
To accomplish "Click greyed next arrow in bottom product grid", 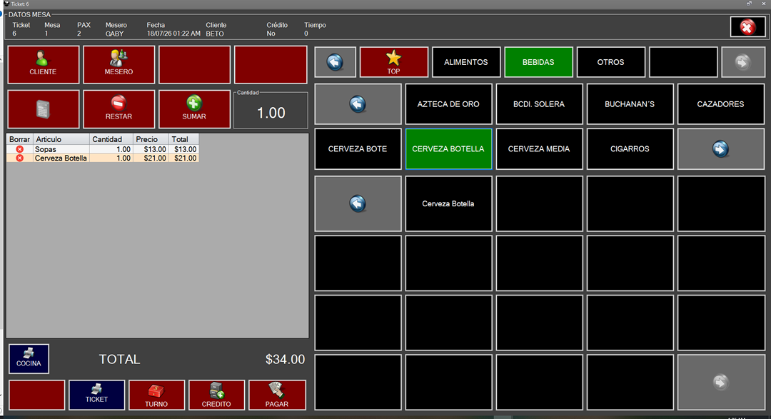I will (720, 382).
